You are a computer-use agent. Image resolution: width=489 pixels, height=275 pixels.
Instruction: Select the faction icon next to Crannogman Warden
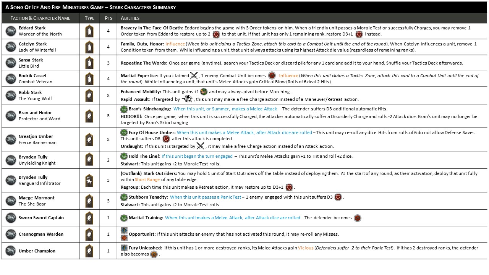pyautogui.click(x=11, y=234)
